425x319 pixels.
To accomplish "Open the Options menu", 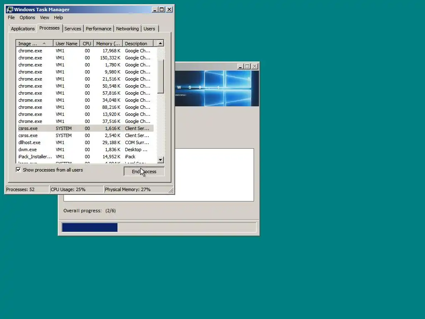I will pos(27,17).
